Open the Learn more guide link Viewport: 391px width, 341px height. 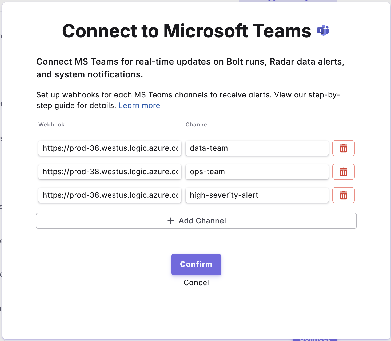click(139, 106)
